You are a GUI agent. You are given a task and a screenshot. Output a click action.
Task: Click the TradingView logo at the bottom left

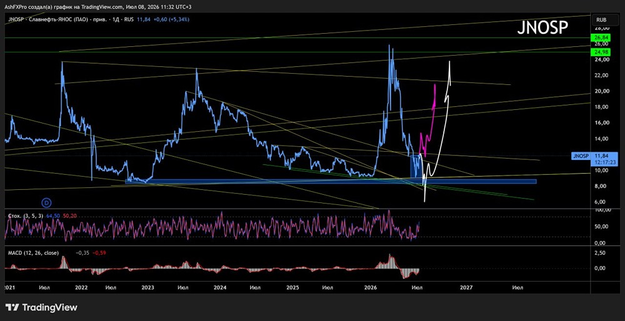point(41,307)
